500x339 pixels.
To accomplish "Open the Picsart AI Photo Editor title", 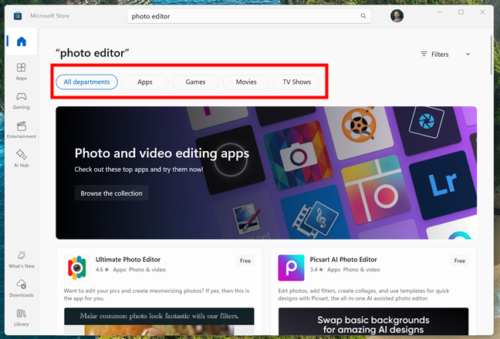I will point(343,260).
